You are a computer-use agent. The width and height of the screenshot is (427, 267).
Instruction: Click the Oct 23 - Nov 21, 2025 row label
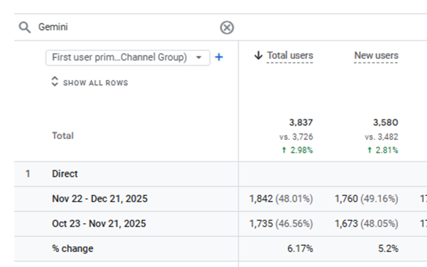pyautogui.click(x=99, y=224)
